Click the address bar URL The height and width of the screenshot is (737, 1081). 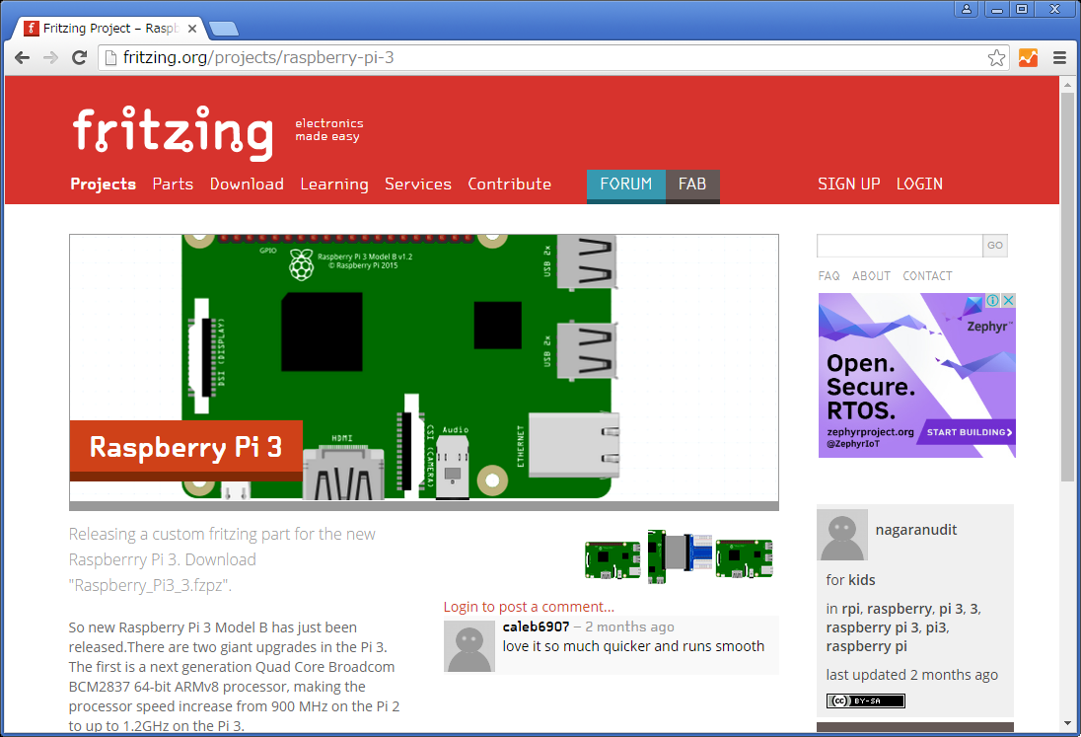click(258, 58)
